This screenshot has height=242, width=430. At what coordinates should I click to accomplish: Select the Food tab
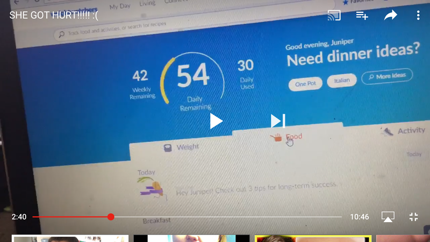286,137
